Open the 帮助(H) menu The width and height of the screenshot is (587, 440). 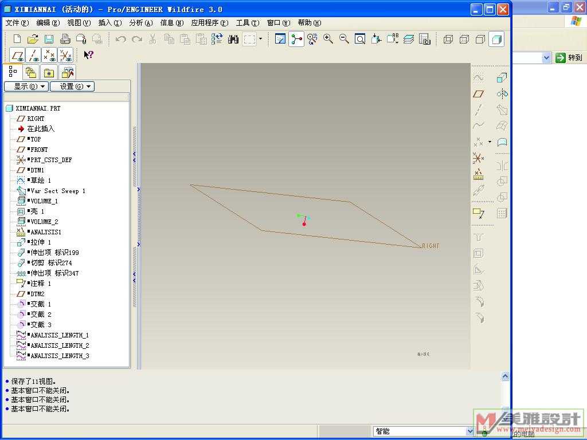click(x=310, y=23)
